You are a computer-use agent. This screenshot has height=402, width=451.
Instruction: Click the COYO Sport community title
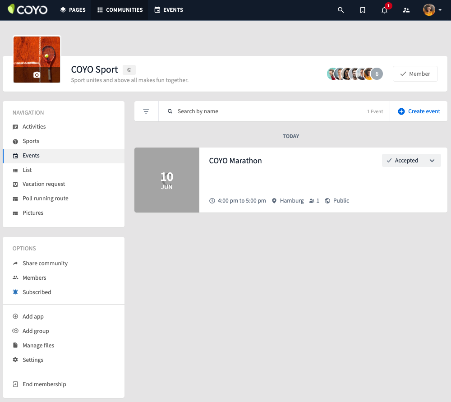(94, 69)
